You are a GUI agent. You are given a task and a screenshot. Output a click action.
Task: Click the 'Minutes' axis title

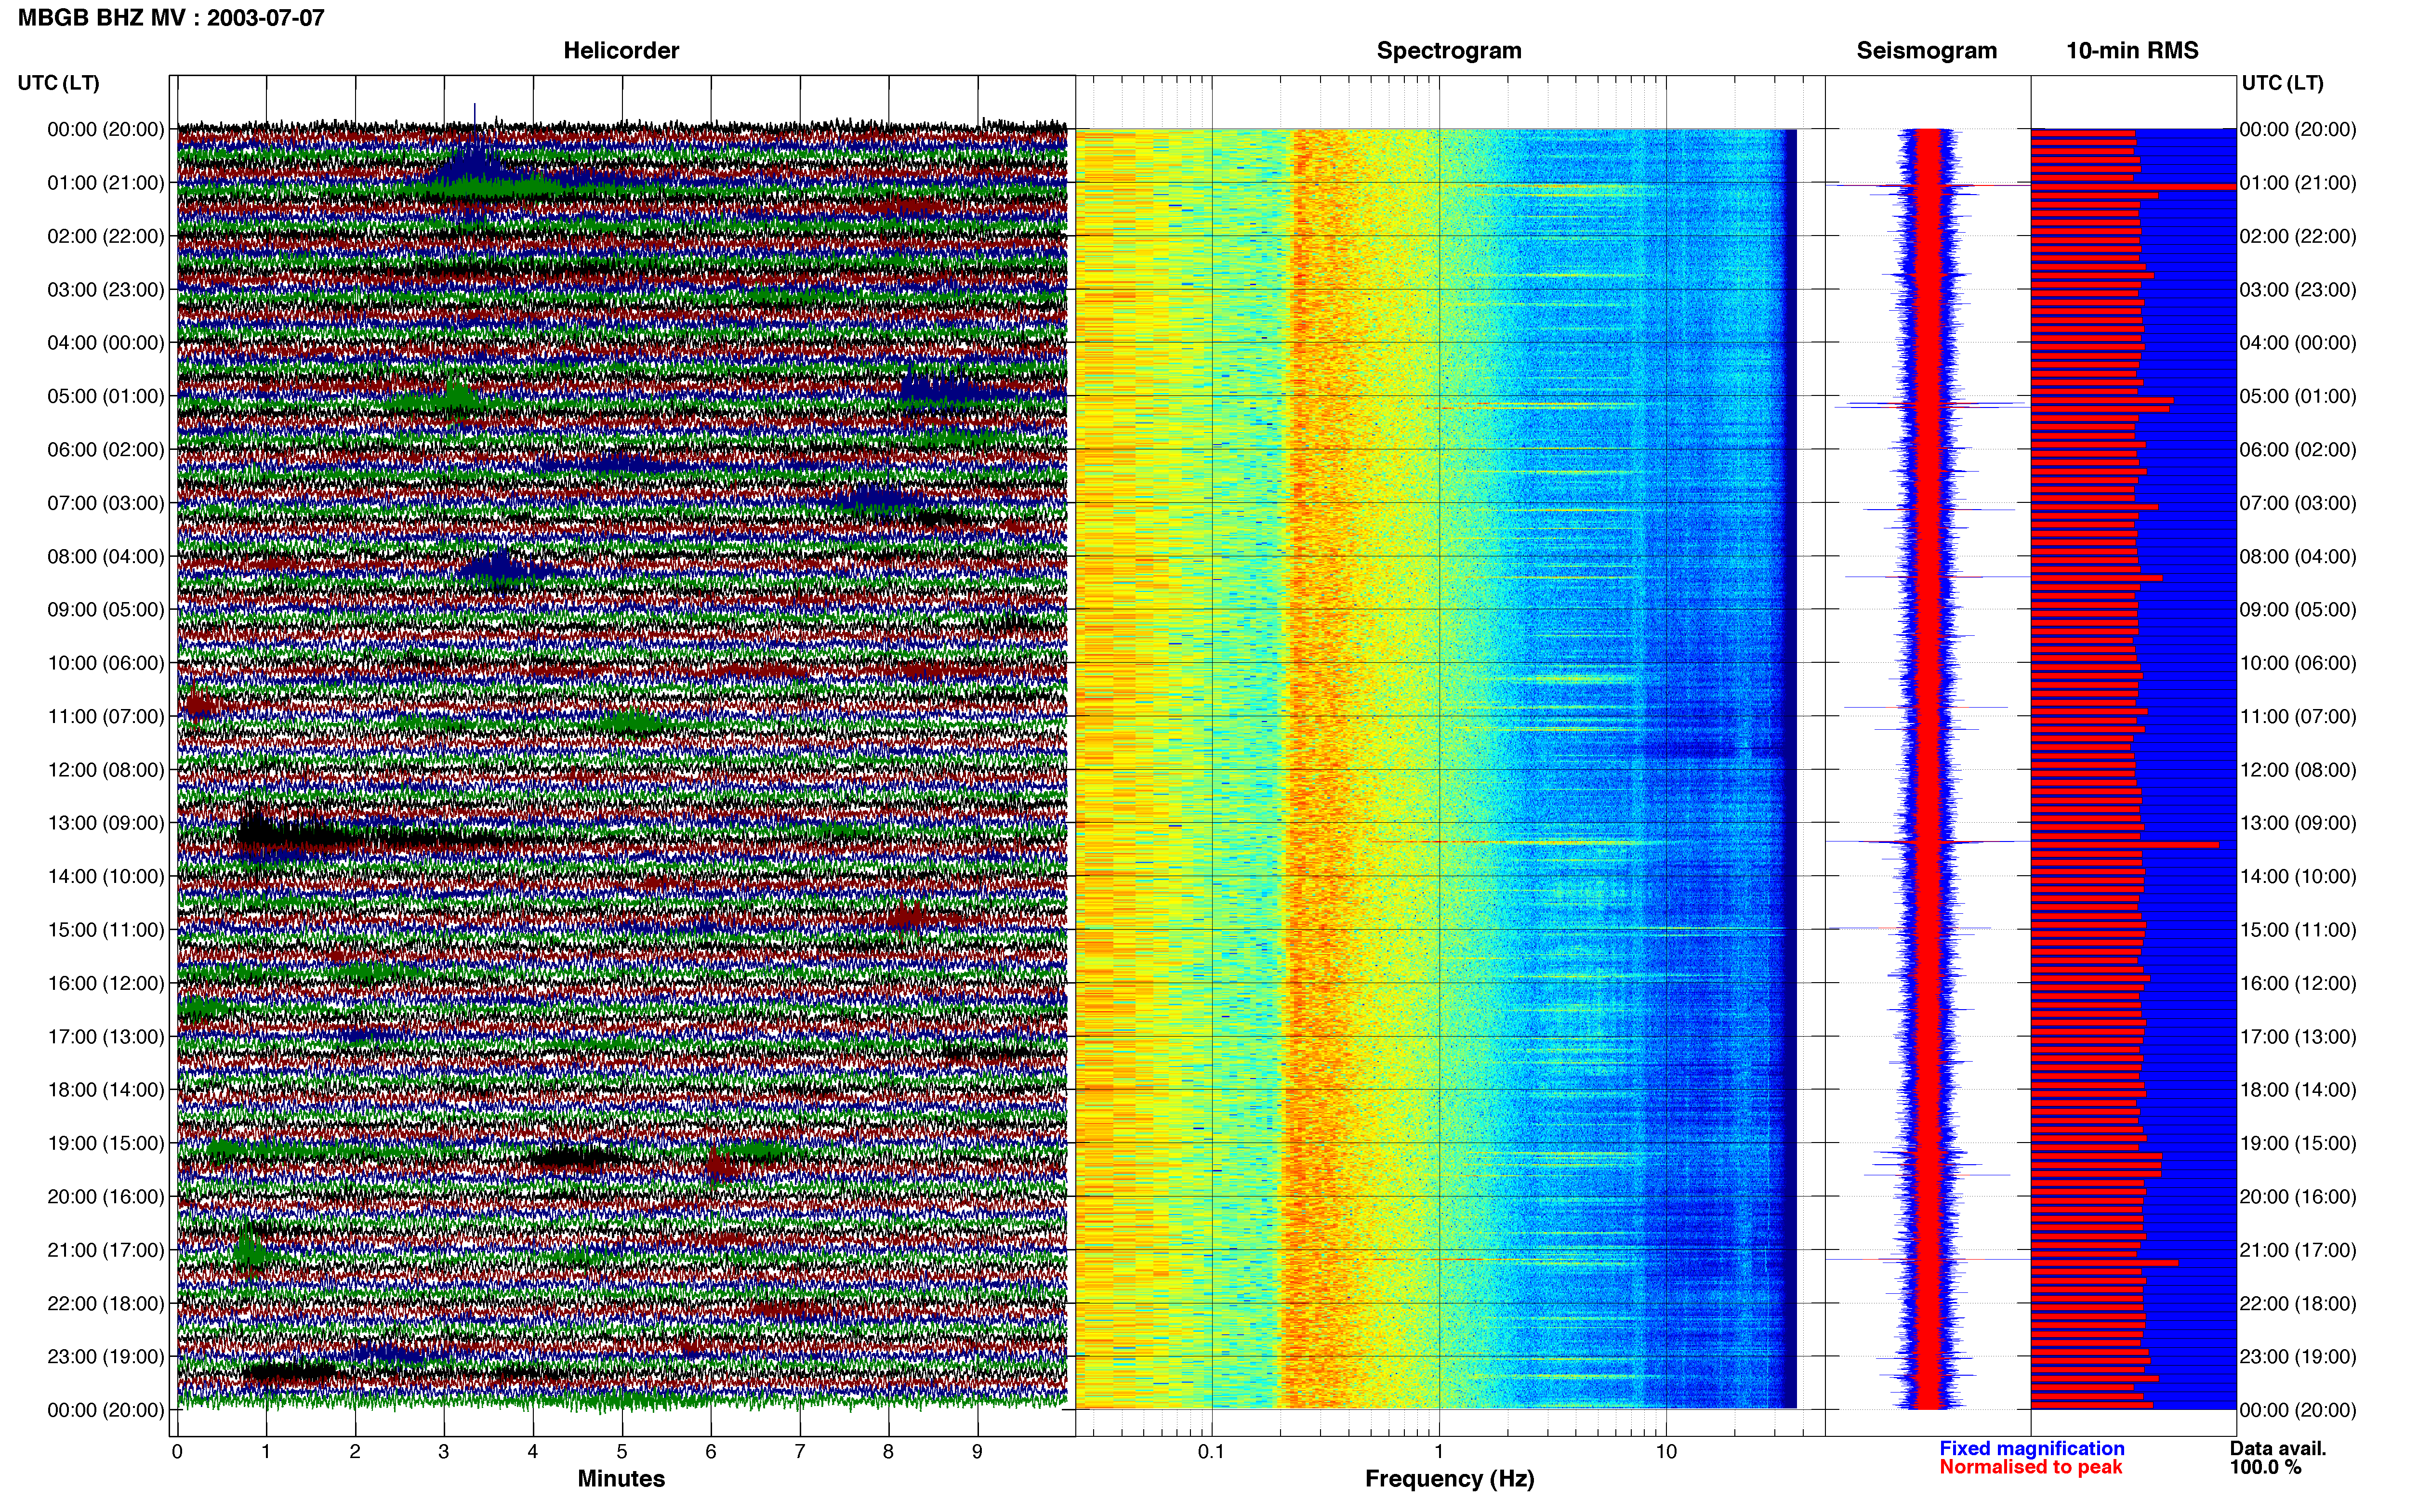pos(621,1479)
